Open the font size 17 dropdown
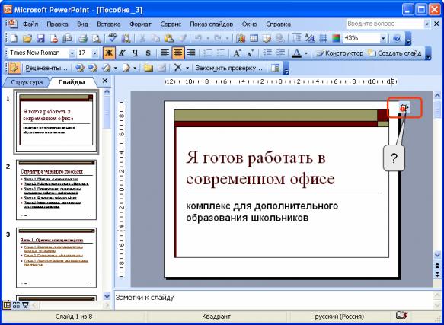444x325 pixels. pyautogui.click(x=95, y=53)
